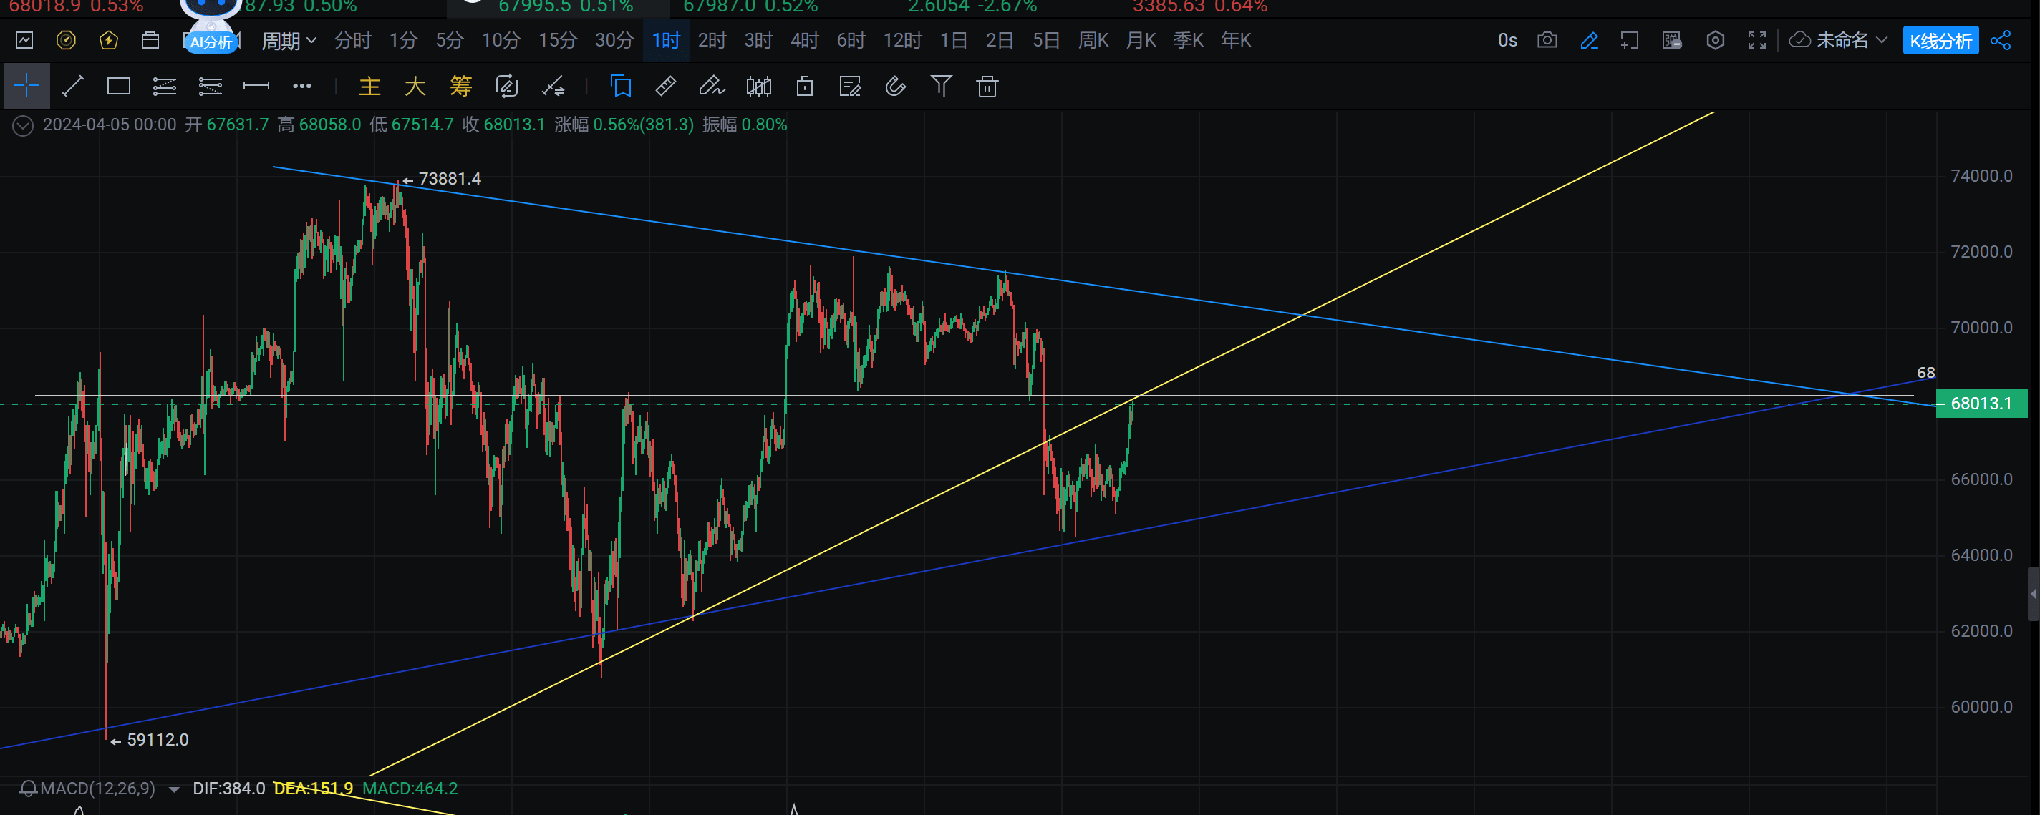The width and height of the screenshot is (2040, 815).
Task: Click the share icon
Action: [2001, 39]
